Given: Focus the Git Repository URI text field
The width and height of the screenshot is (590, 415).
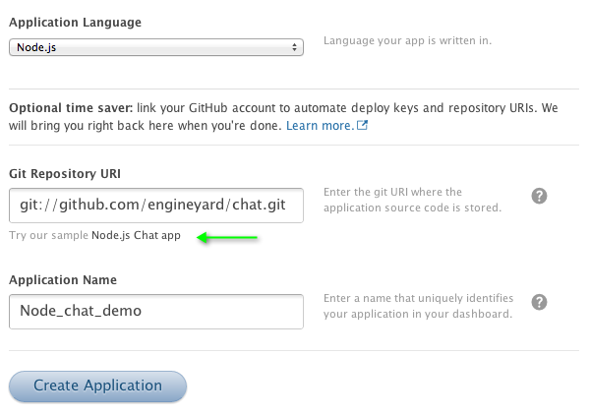Looking at the screenshot, I should pyautogui.click(x=155, y=206).
